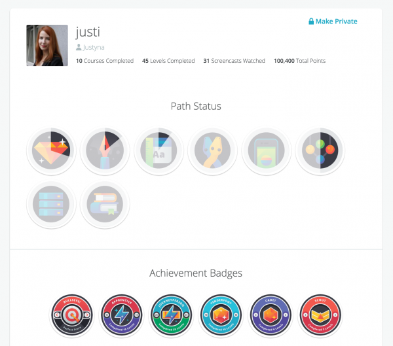Select the Git branches path icon

click(x=320, y=150)
